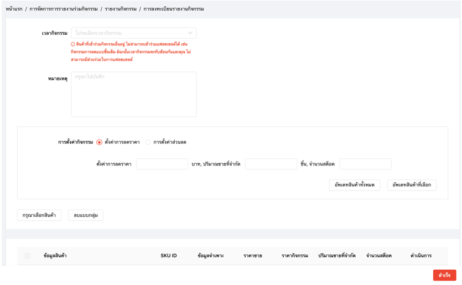Click the ราคาขาย column header
The image size is (462, 285).
252,256
